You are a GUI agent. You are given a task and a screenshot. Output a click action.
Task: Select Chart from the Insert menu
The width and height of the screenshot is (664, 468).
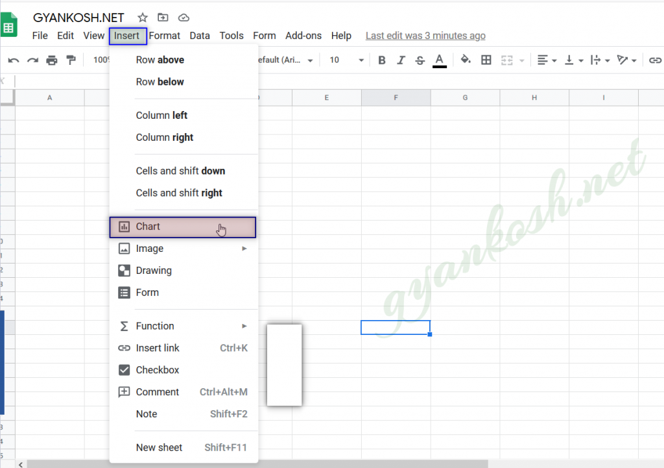click(x=148, y=227)
